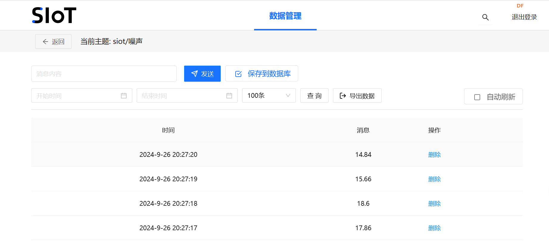Click the search magnifier icon
Viewport: 549px width, 249px height.
click(485, 17)
